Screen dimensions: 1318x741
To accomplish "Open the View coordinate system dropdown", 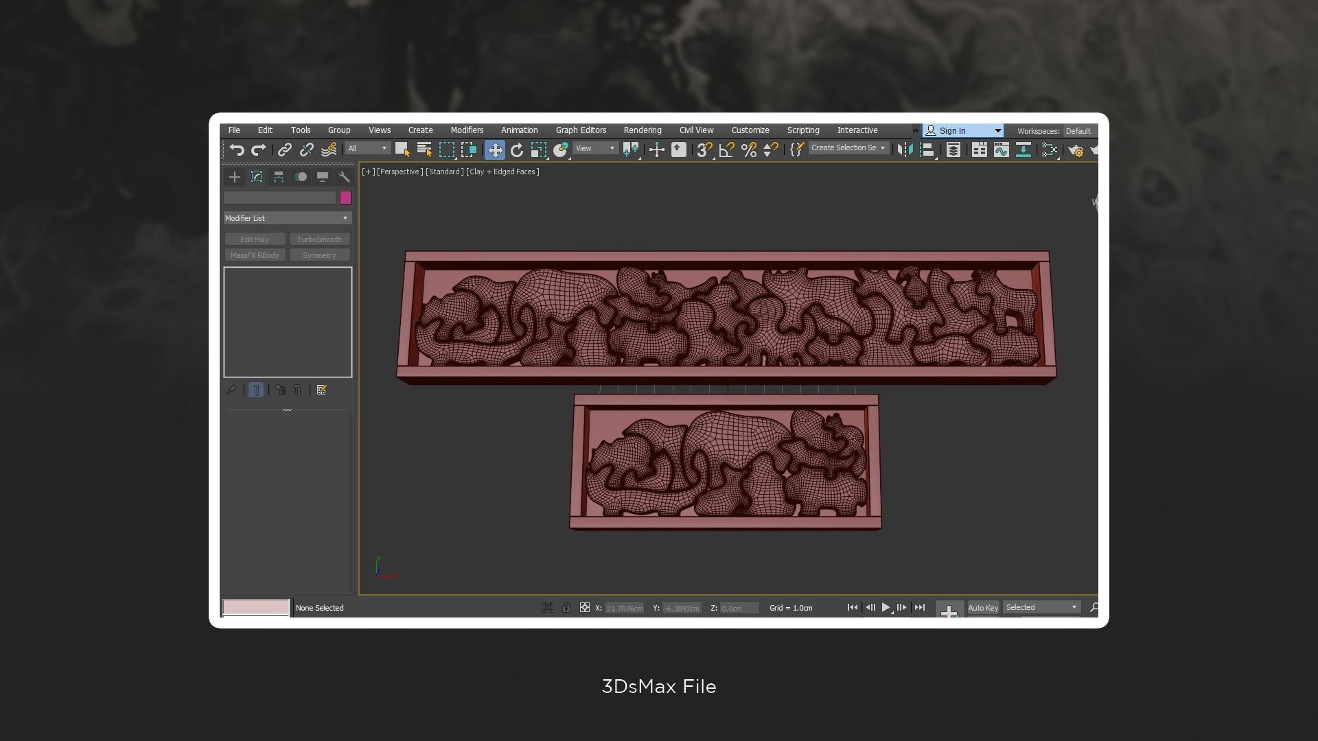I will [x=595, y=149].
